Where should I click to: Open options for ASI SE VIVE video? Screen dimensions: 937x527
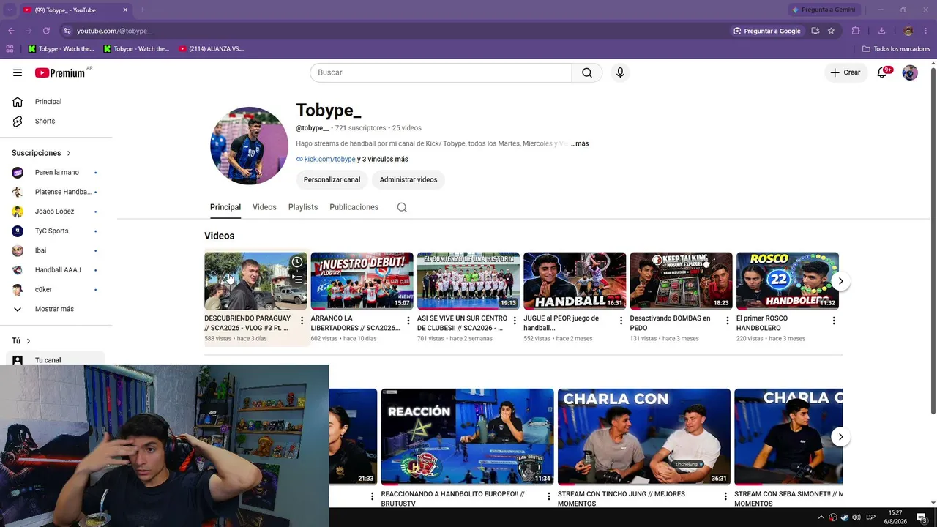click(x=515, y=321)
